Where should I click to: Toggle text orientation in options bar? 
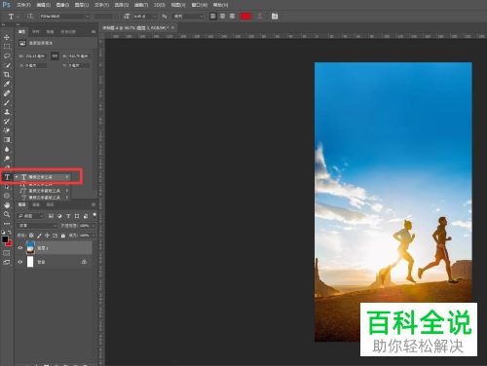tap(30, 16)
